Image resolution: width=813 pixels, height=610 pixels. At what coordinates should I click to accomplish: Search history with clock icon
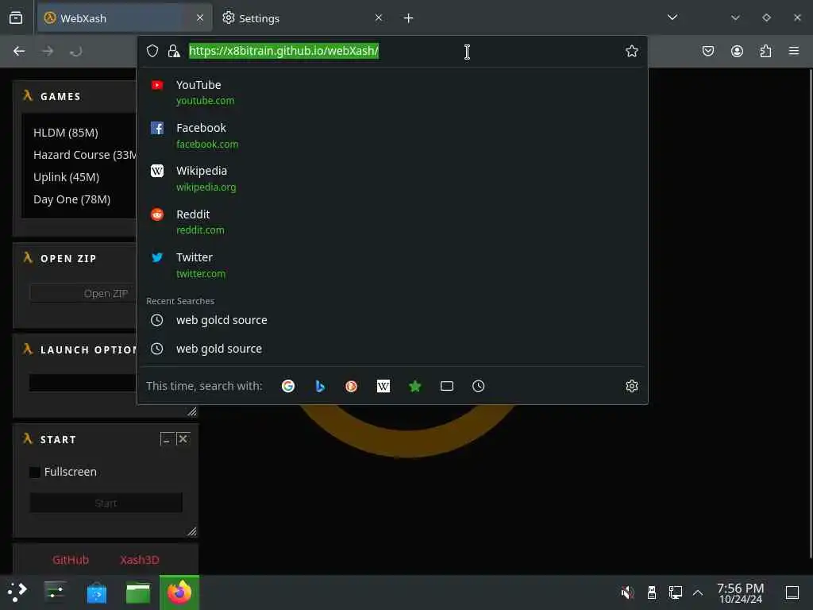(x=479, y=386)
